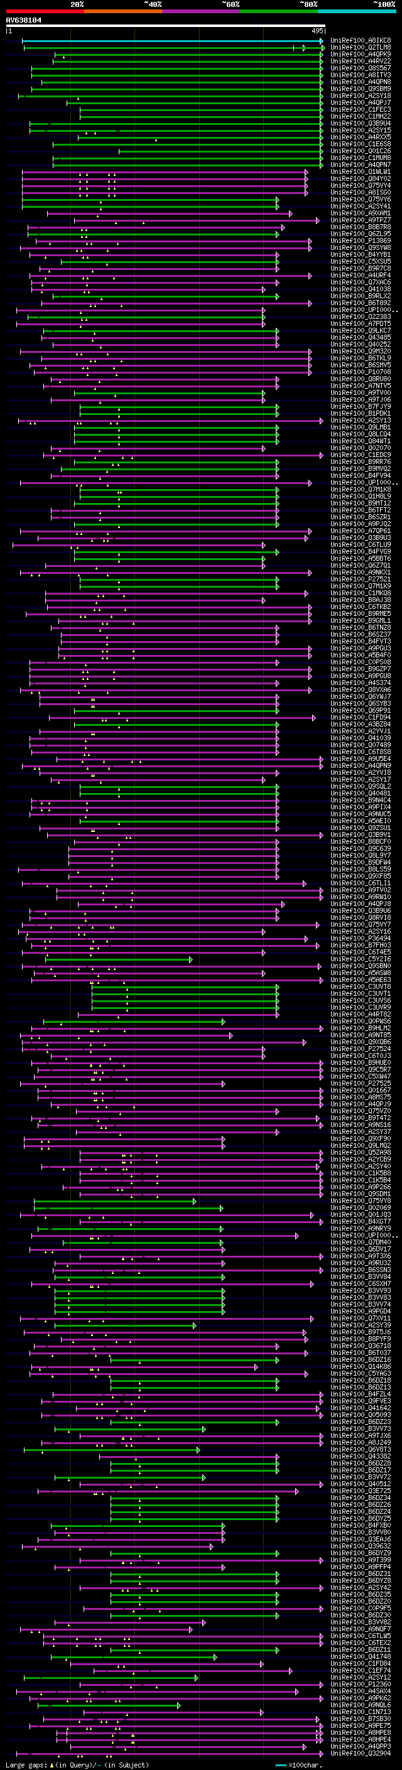Select the UniRef100_A4URF4 label
The image size is (402, 1770).
point(361,275)
